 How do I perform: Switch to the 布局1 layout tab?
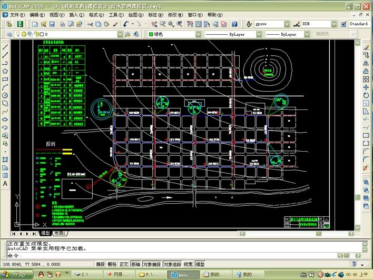(60, 233)
